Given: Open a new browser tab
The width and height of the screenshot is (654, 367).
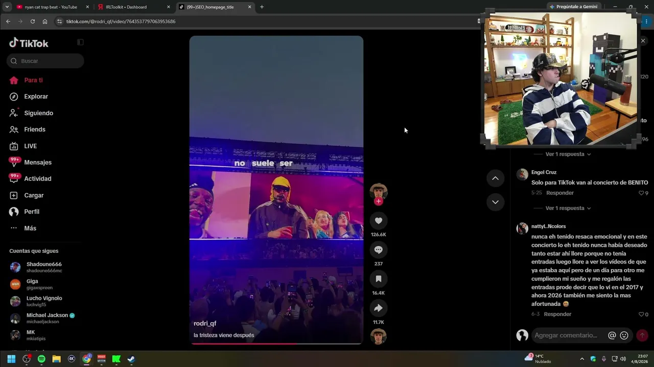Looking at the screenshot, I should (262, 7).
